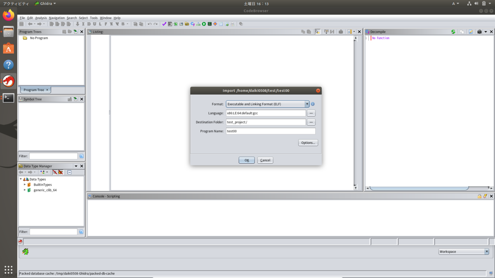The width and height of the screenshot is (495, 278).
Task: Click Cancel in the Import dialog
Action: pyautogui.click(x=265, y=160)
